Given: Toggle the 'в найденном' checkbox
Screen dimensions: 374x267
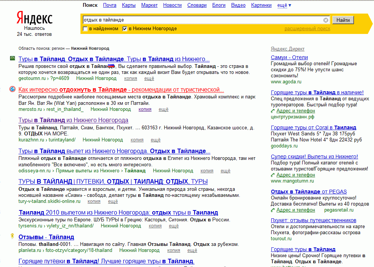Looking at the screenshot, I should coord(85,29).
